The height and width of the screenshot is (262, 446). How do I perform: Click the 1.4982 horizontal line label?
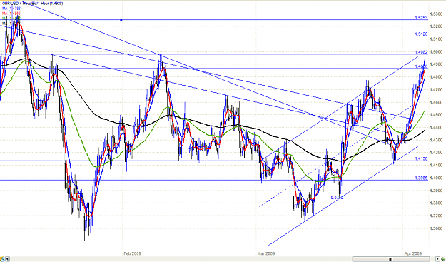(421, 52)
